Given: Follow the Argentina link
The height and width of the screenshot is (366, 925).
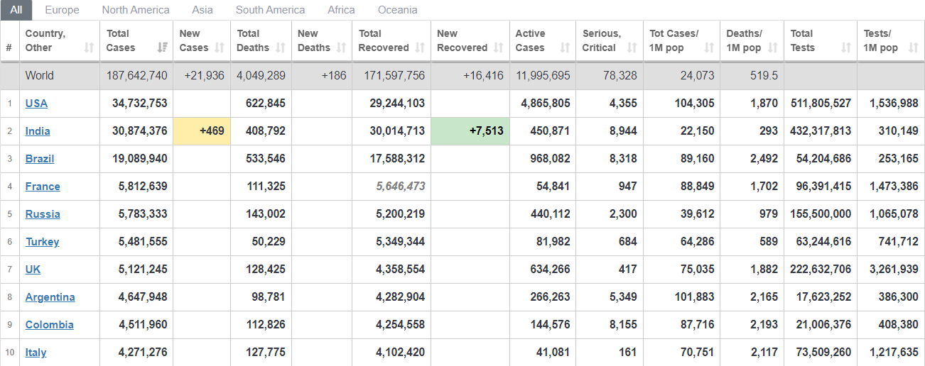Looking at the screenshot, I should 50,297.
